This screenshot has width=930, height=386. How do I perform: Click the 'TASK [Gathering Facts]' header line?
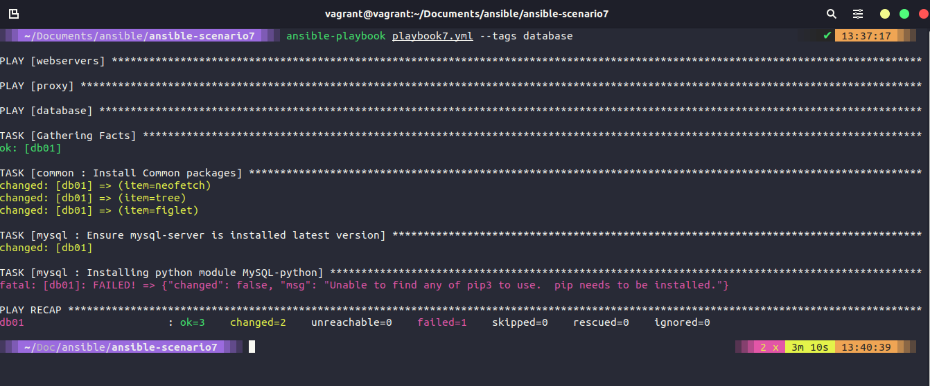click(68, 136)
